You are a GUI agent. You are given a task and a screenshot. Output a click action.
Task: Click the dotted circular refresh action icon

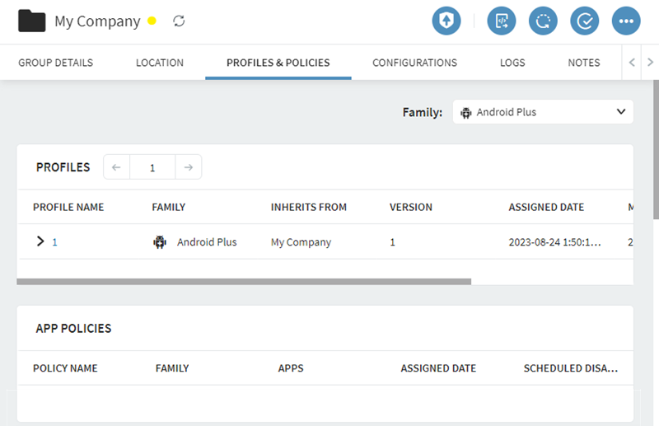pos(543,21)
